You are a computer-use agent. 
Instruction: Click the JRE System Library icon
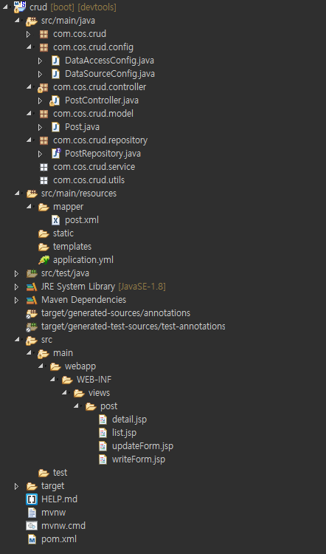[x=32, y=287]
